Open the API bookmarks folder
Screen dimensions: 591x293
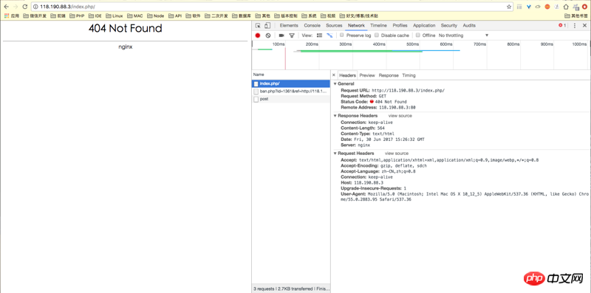(175, 15)
